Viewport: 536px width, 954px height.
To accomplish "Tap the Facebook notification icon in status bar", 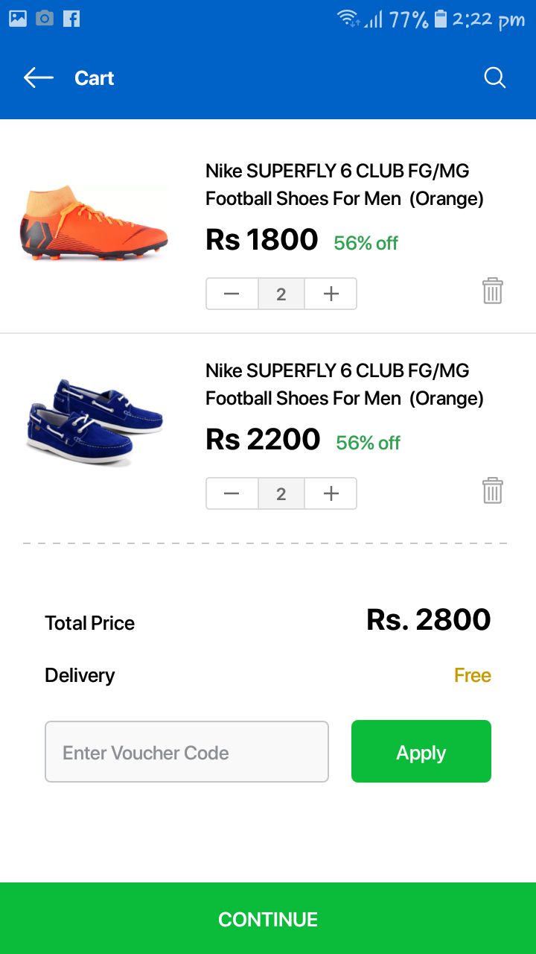I will [x=71, y=19].
